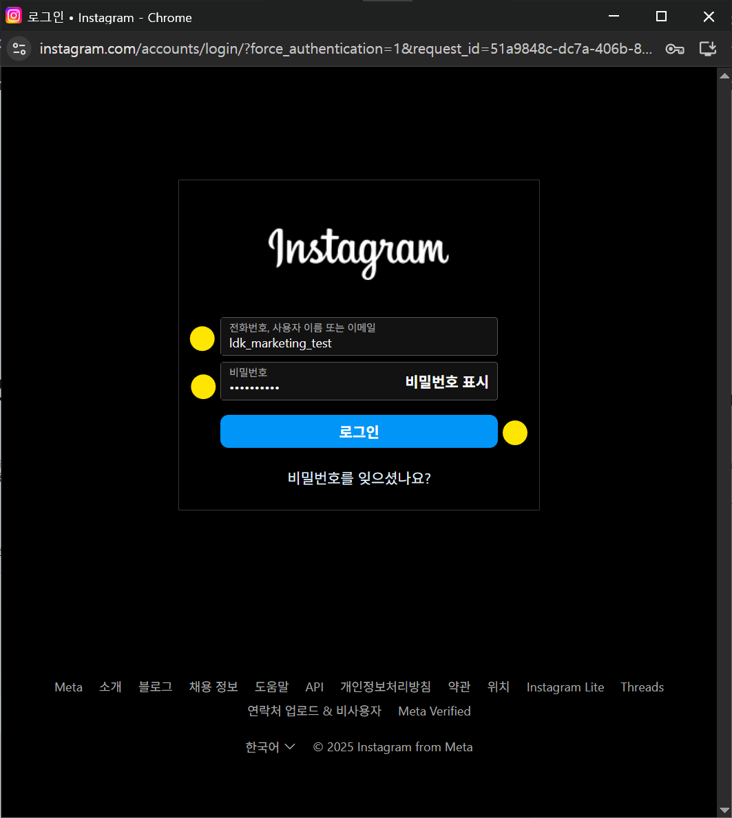Click the © 2025 Instagram from Meta text
The height and width of the screenshot is (818, 732).
pyautogui.click(x=393, y=747)
